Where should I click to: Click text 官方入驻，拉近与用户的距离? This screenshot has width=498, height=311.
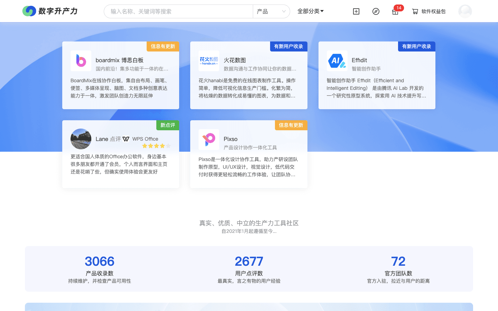pyautogui.click(x=398, y=281)
